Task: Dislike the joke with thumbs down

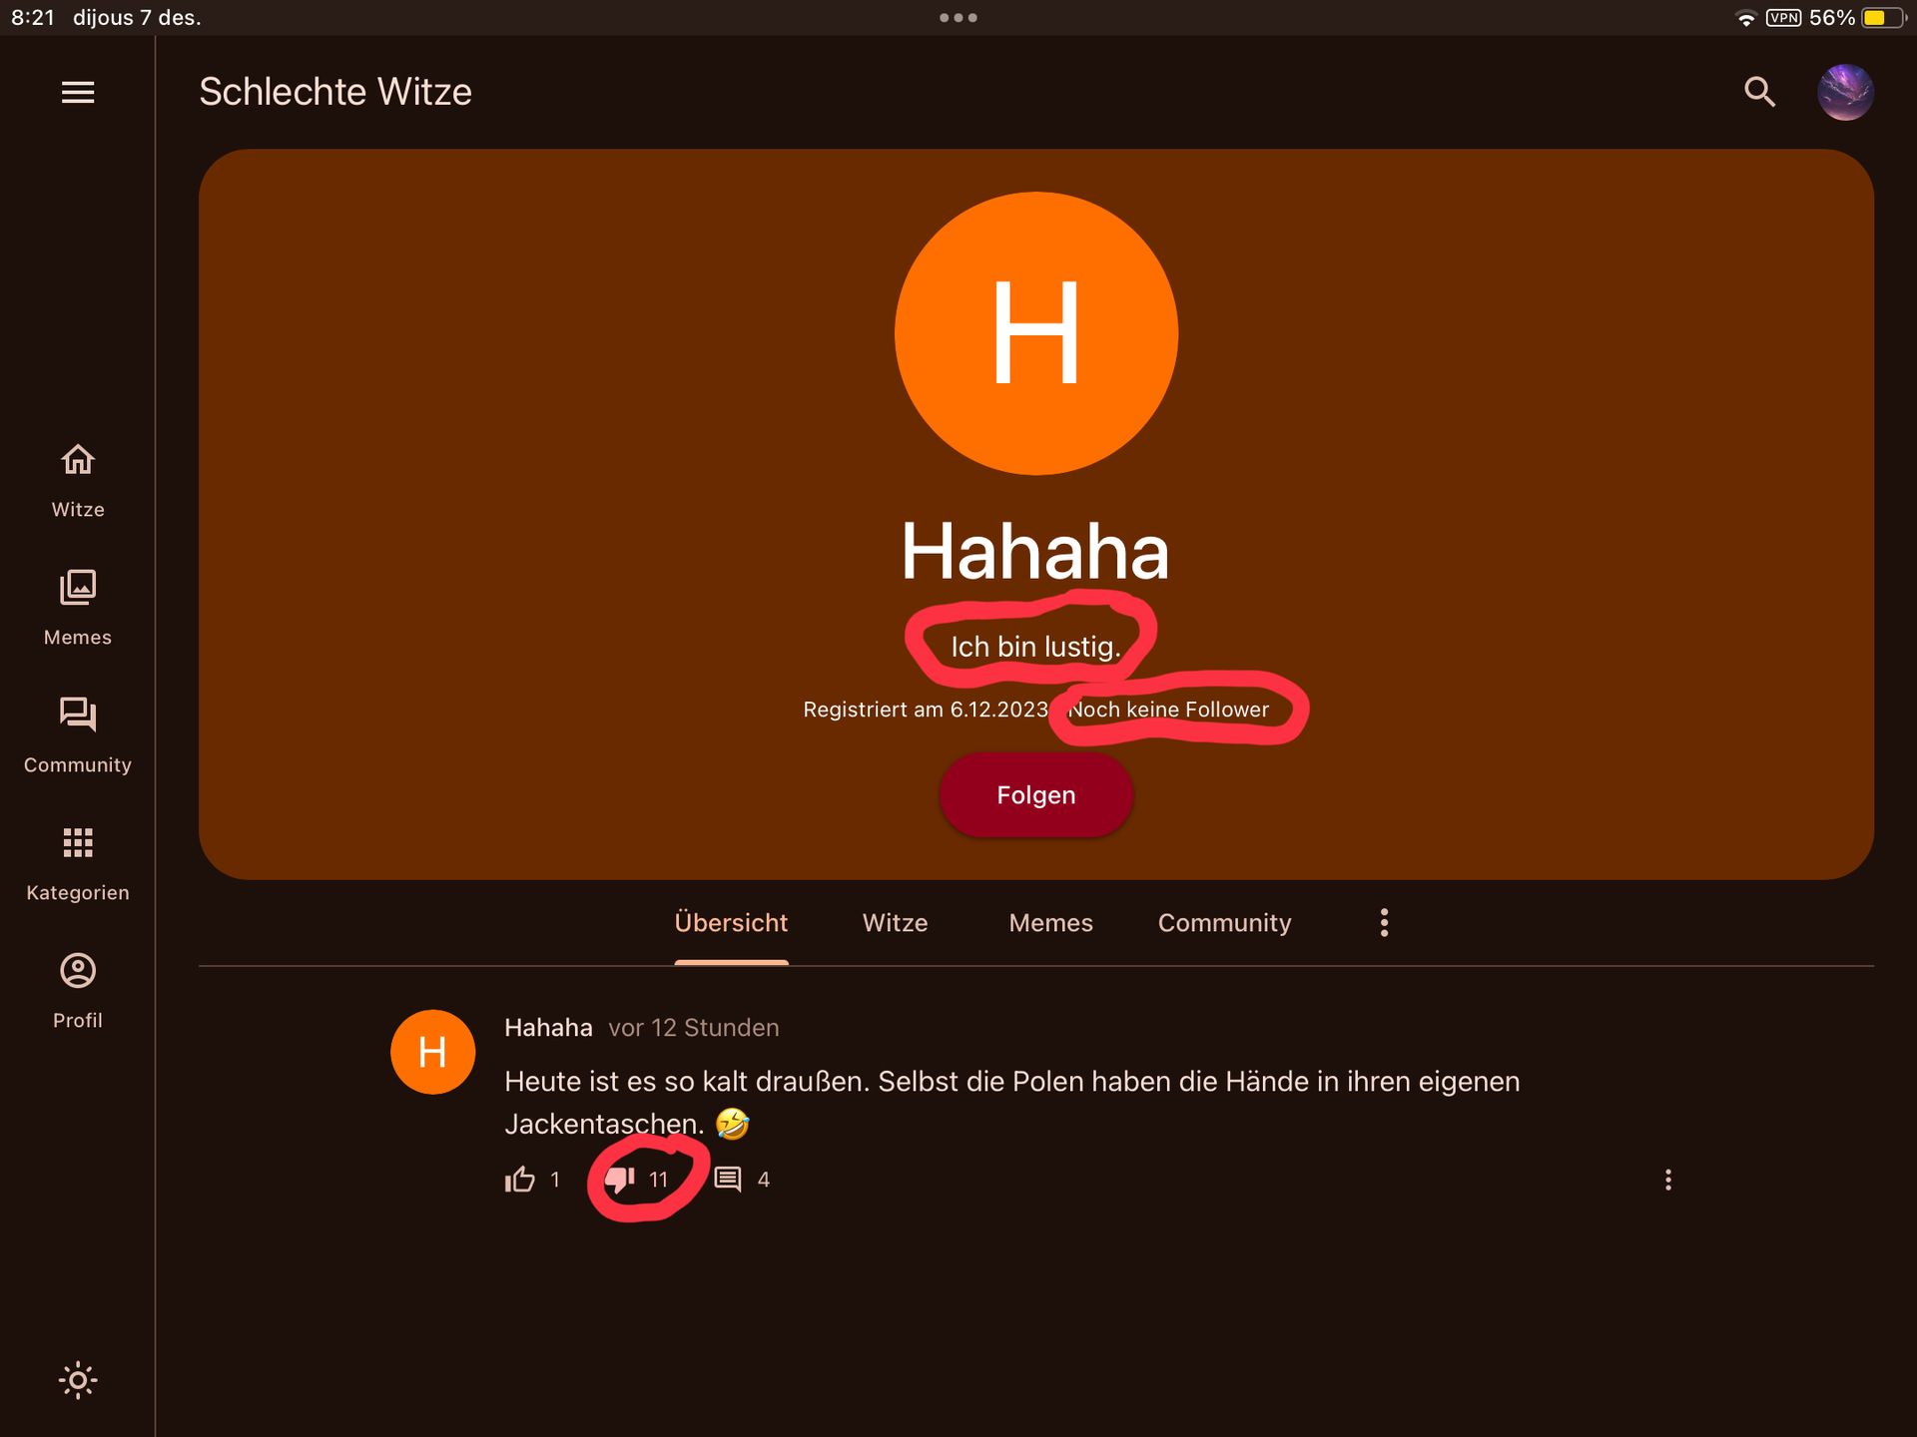Action: (620, 1180)
